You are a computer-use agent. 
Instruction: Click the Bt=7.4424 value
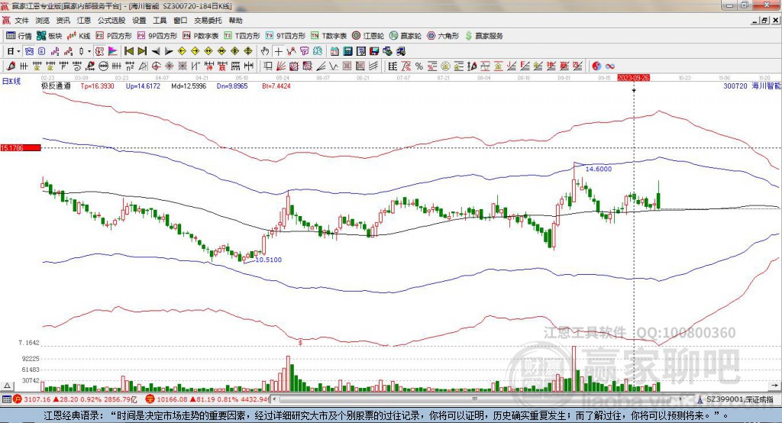coord(276,86)
